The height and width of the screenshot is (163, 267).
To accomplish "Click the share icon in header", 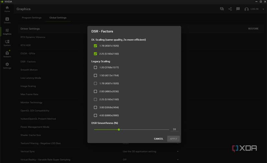I will pos(230,9).
